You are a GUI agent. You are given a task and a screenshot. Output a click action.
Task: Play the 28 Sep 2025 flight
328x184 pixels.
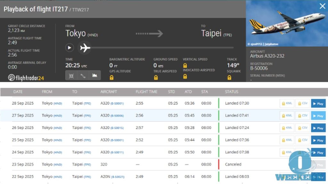tap(318, 103)
